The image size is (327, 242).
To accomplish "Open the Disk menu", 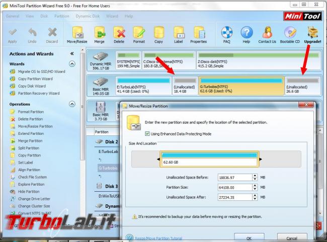I will tap(44, 16).
